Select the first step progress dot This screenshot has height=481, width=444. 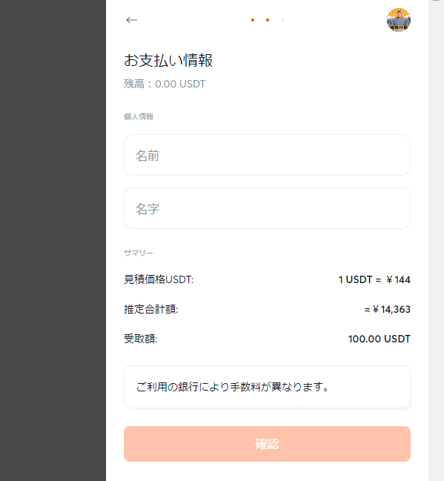253,20
